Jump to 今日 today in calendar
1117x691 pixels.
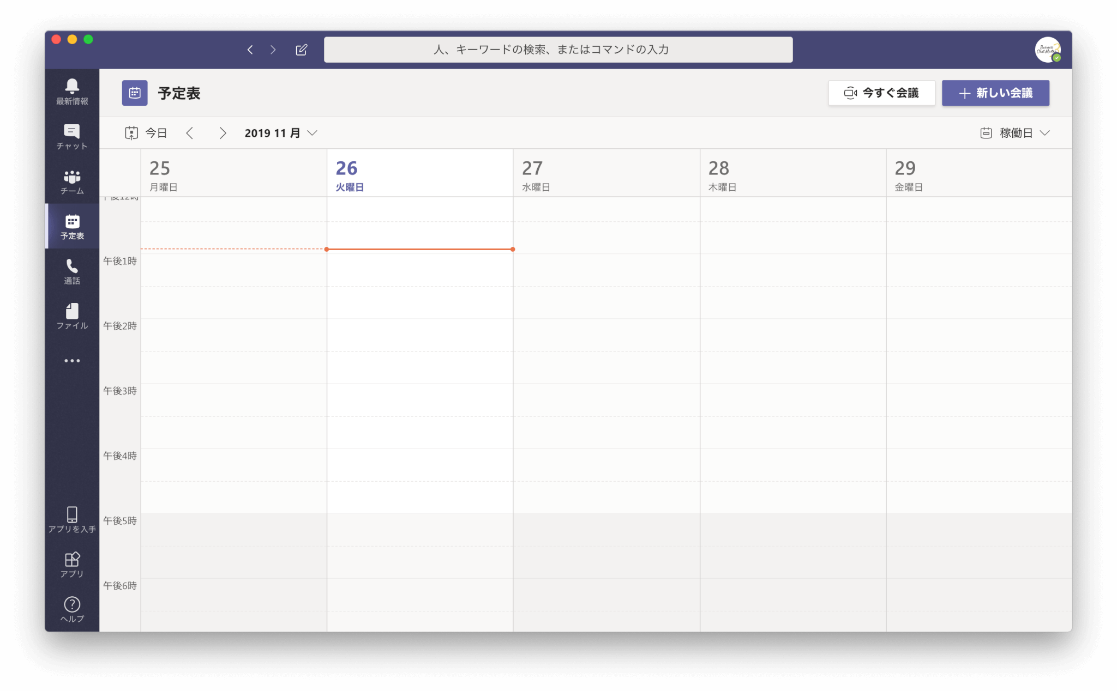pos(146,133)
